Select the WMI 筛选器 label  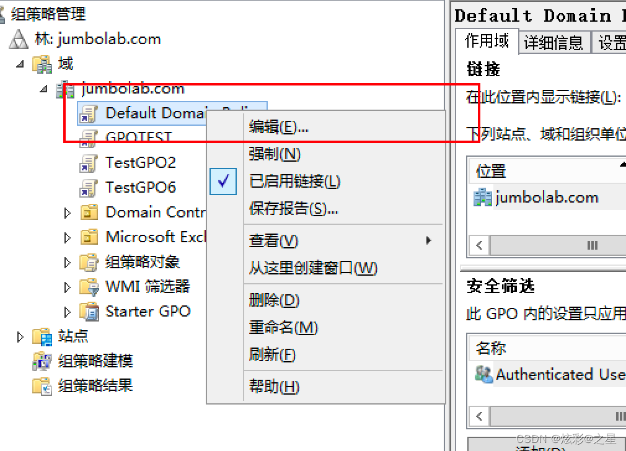tap(148, 287)
